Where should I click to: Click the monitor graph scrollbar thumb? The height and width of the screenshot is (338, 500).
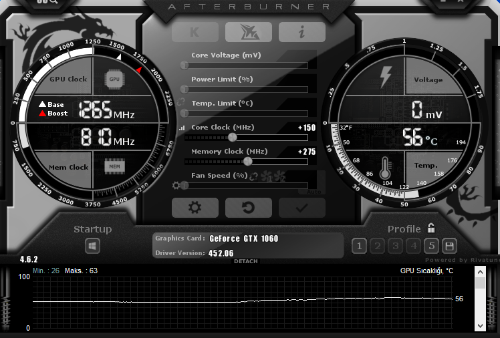point(480,283)
